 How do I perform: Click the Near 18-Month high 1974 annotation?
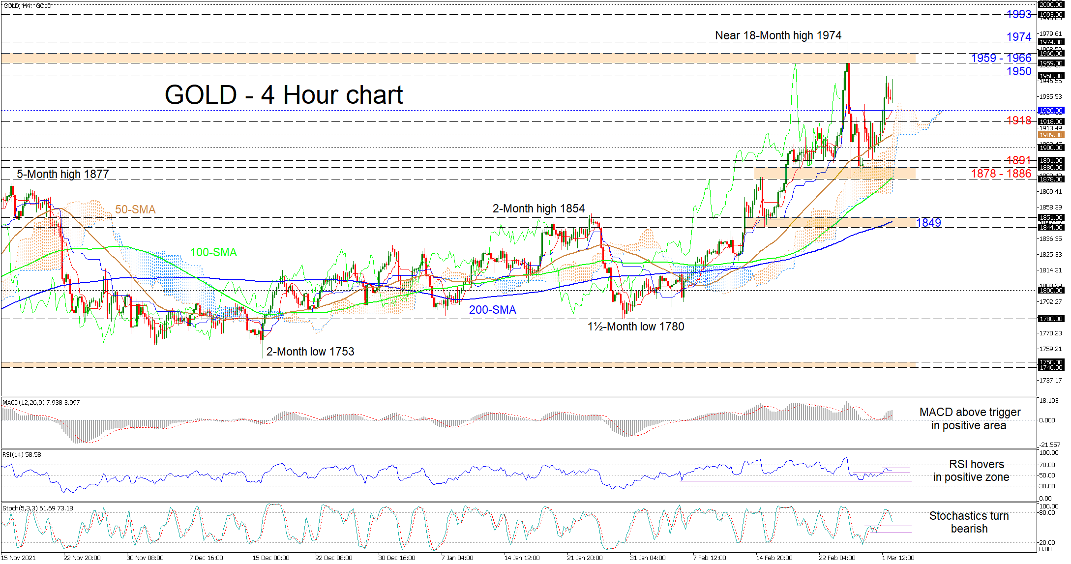[x=778, y=35]
